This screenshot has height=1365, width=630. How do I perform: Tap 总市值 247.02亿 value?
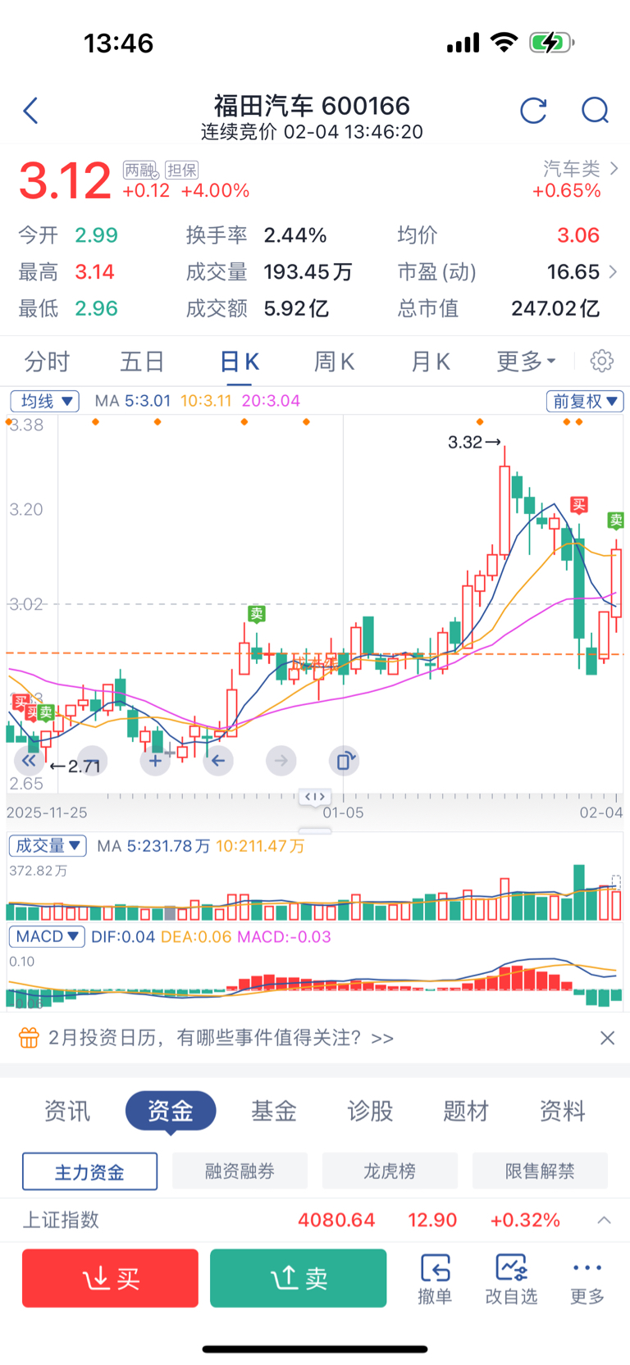555,308
